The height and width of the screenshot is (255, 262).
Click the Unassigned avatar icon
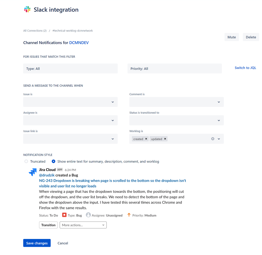click(88, 215)
